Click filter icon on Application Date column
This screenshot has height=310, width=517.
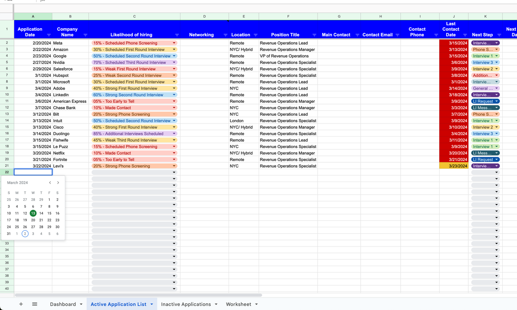click(49, 35)
